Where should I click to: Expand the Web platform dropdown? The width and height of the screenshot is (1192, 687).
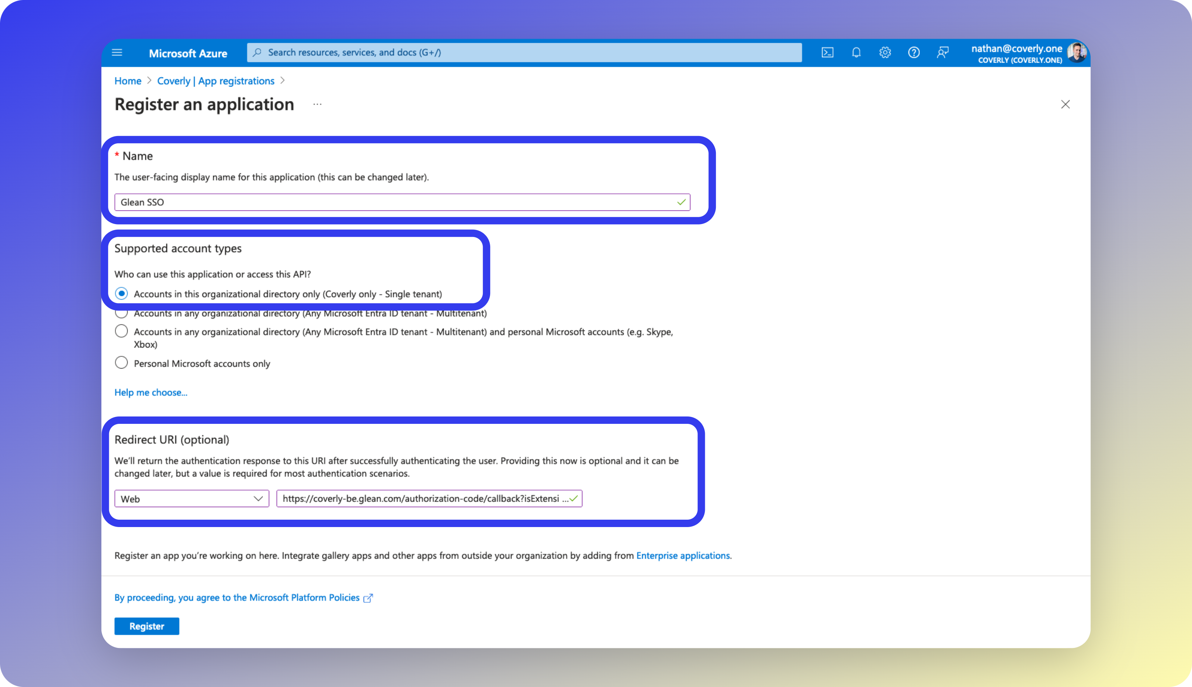tap(192, 499)
